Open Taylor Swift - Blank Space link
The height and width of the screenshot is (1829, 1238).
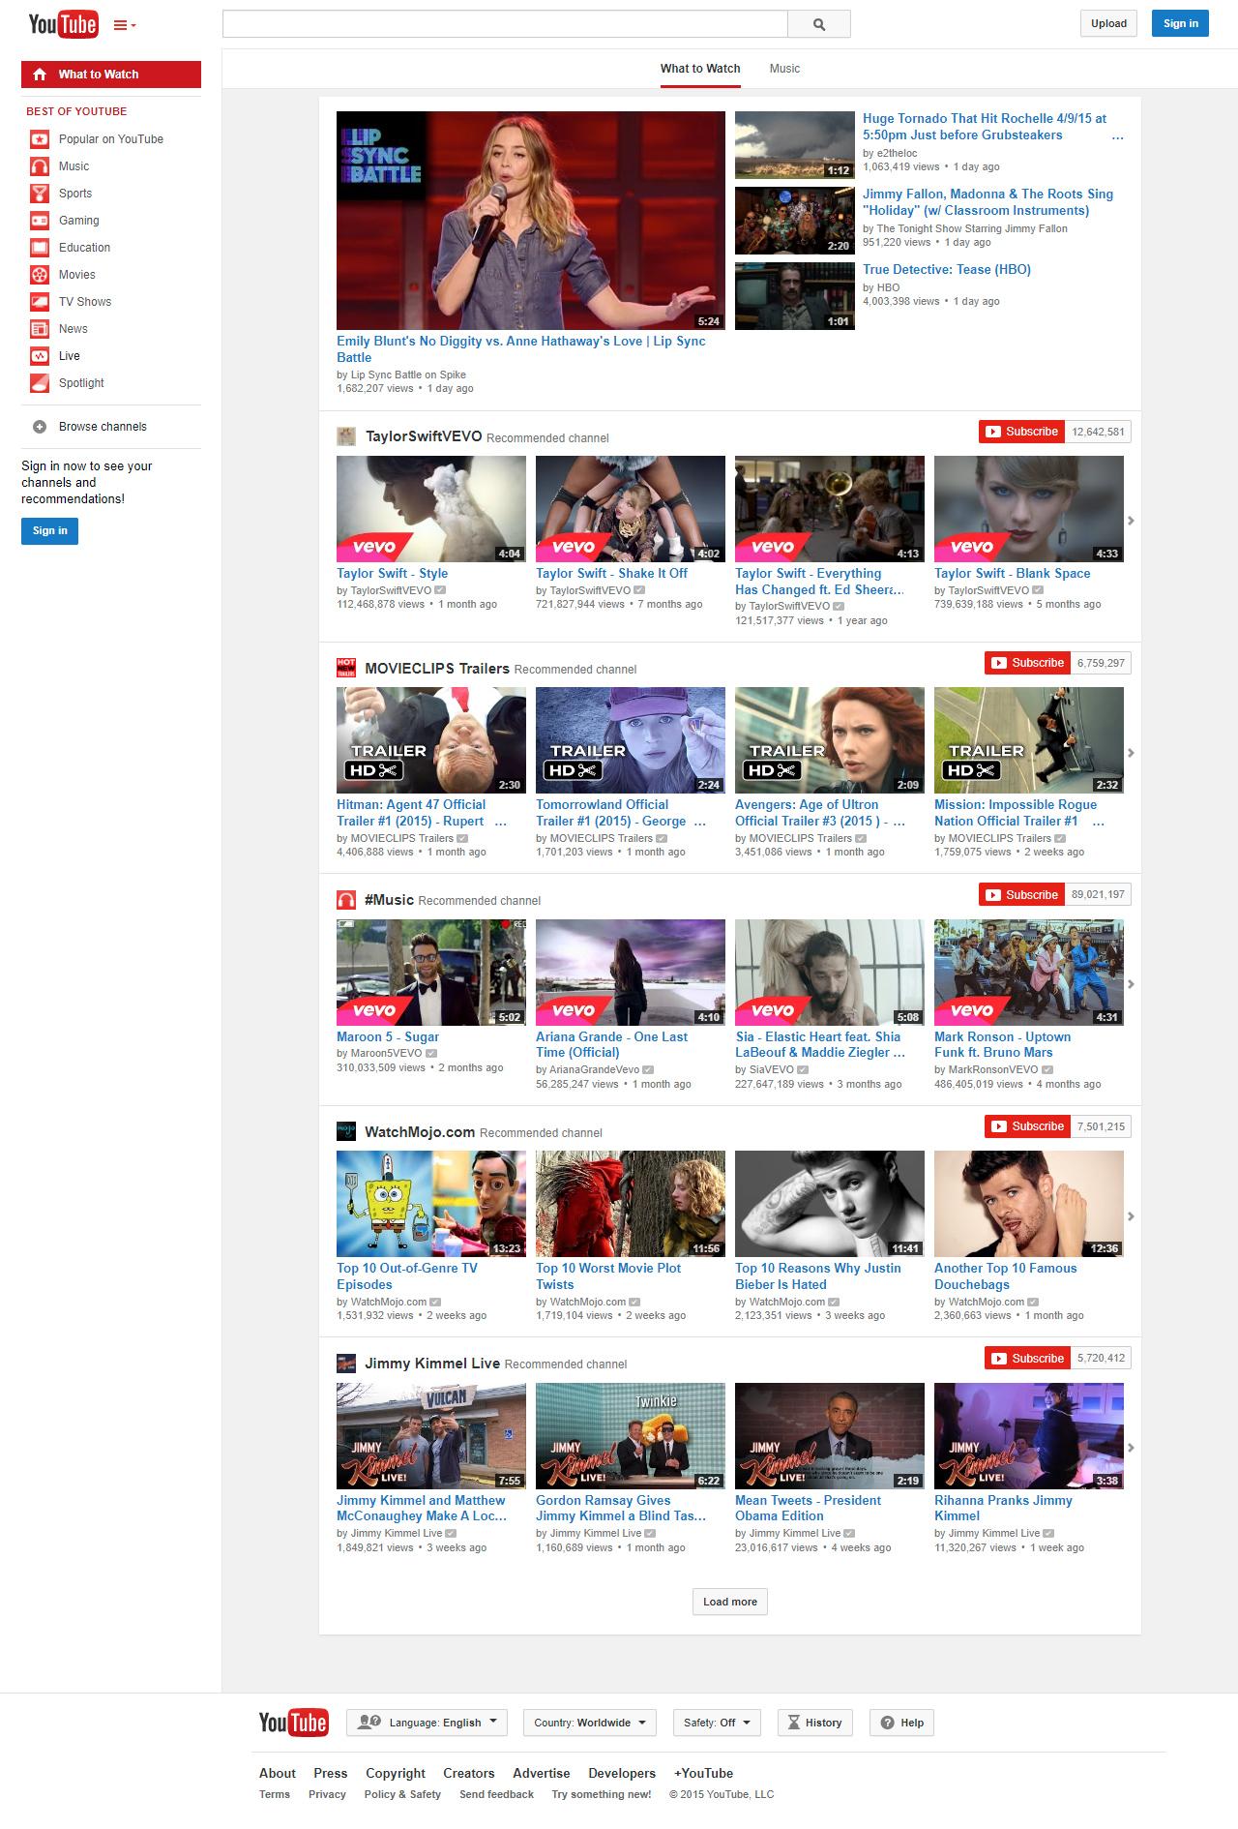[1013, 574]
